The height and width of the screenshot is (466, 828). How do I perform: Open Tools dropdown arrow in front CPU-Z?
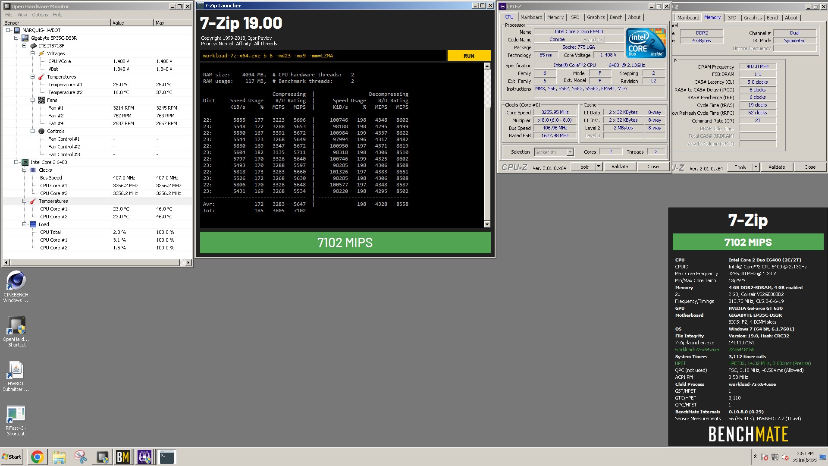coord(599,167)
